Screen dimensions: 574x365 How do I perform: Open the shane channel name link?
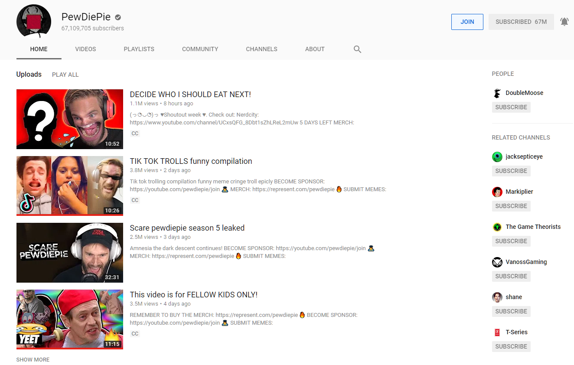[514, 297]
